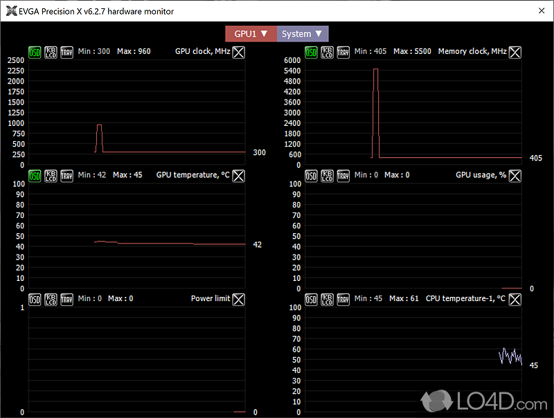
Task: Click current value 42 beside GPU temperature graph
Action: pos(258,245)
